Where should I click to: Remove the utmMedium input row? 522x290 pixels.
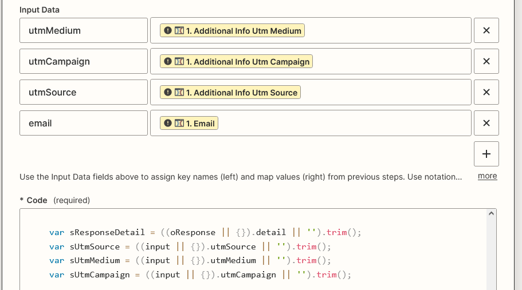(486, 30)
